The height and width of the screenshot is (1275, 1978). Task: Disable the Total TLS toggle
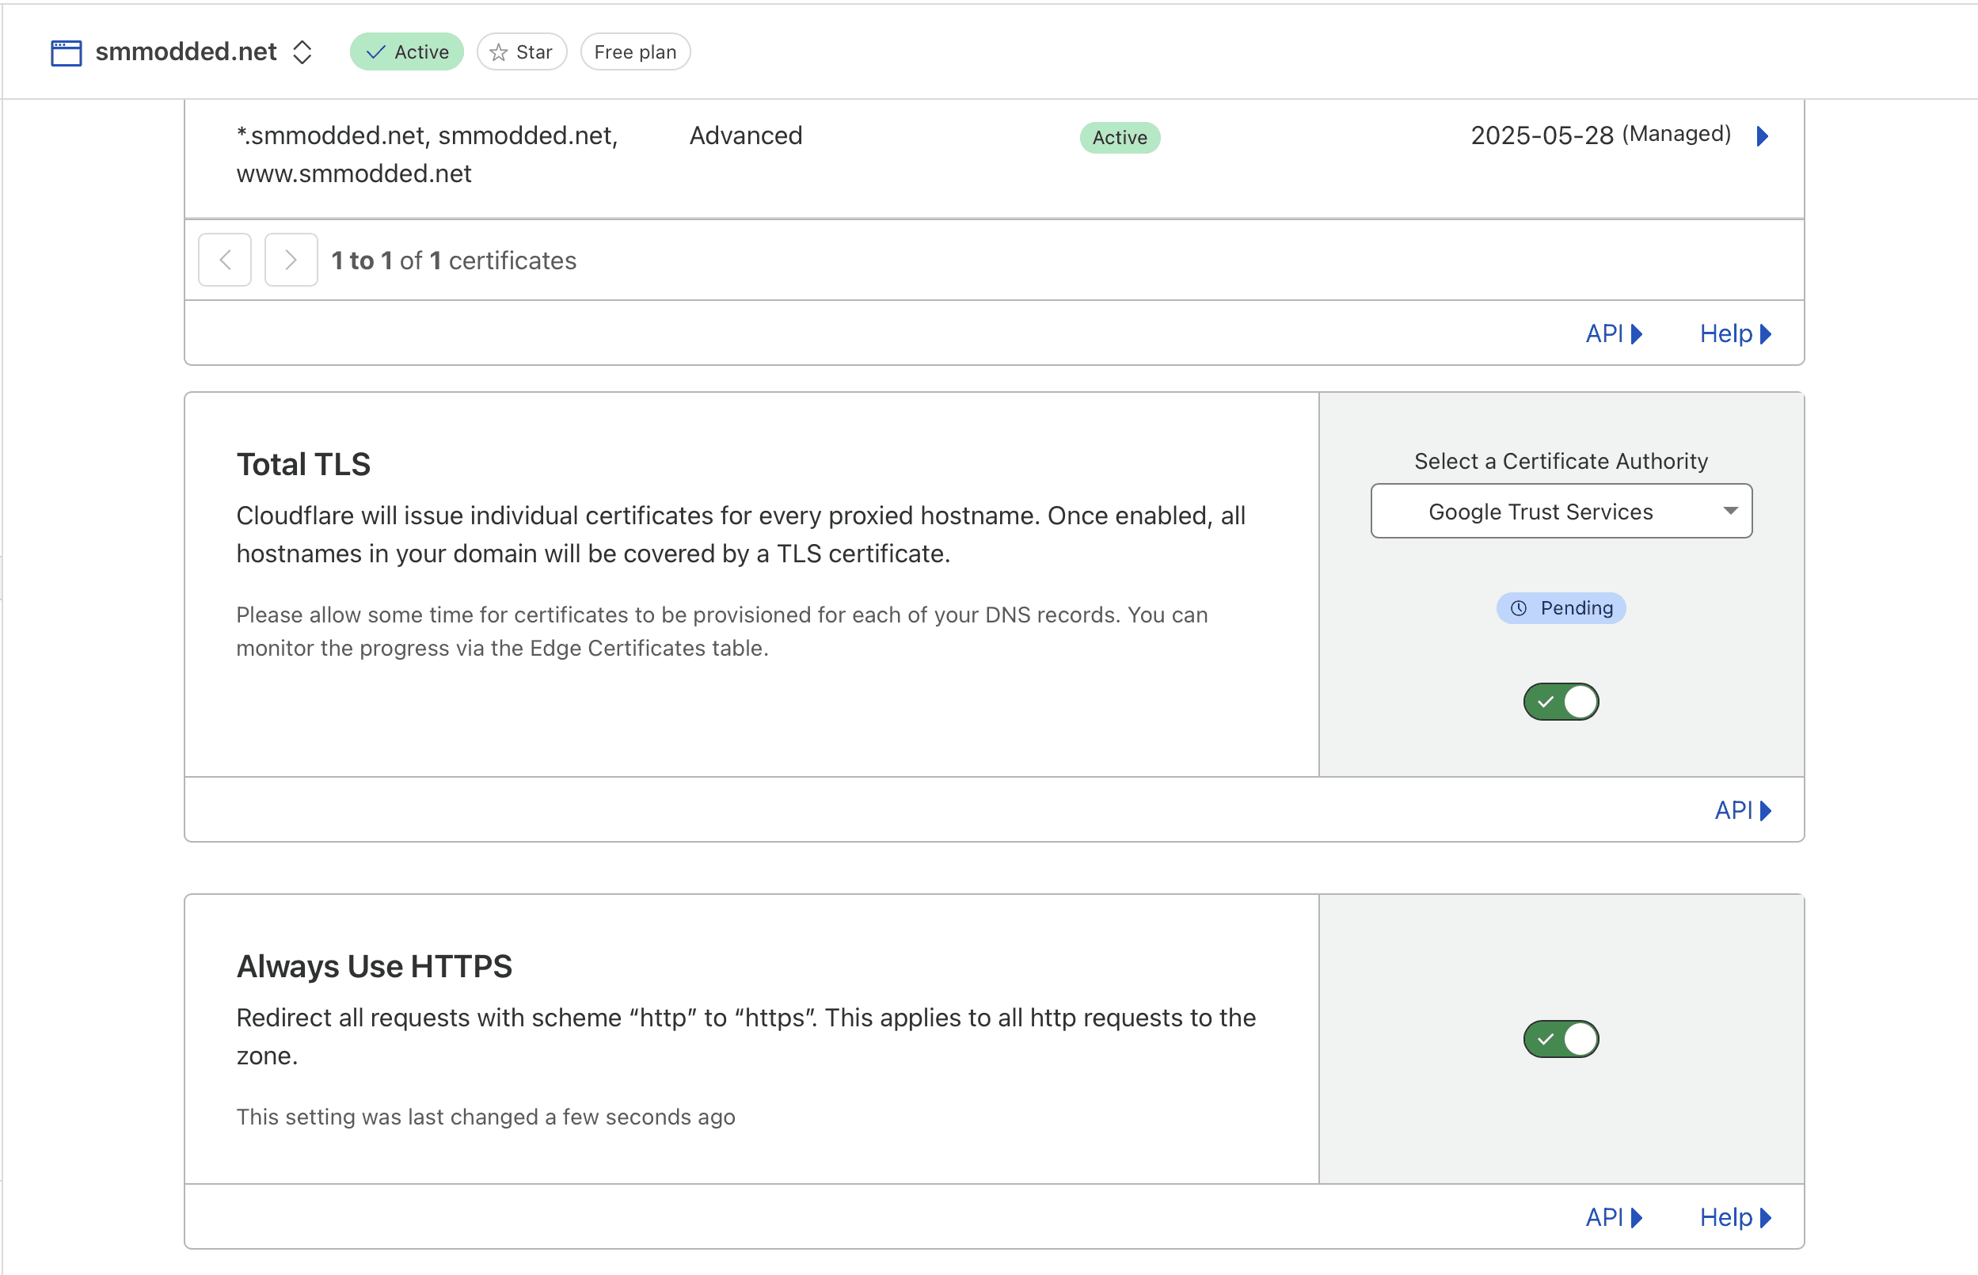(x=1561, y=702)
